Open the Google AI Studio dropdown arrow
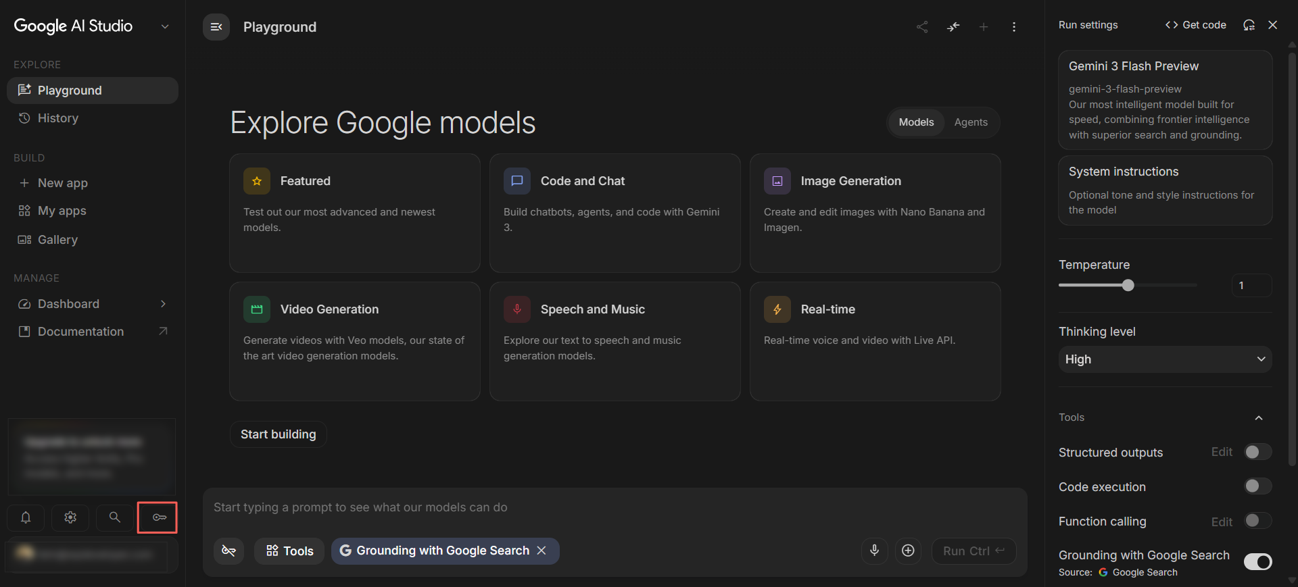This screenshot has height=587, width=1298. [165, 26]
